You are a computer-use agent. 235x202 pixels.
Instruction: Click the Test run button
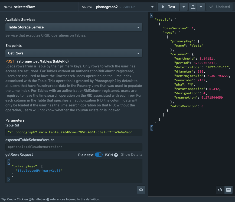(x=169, y=7)
